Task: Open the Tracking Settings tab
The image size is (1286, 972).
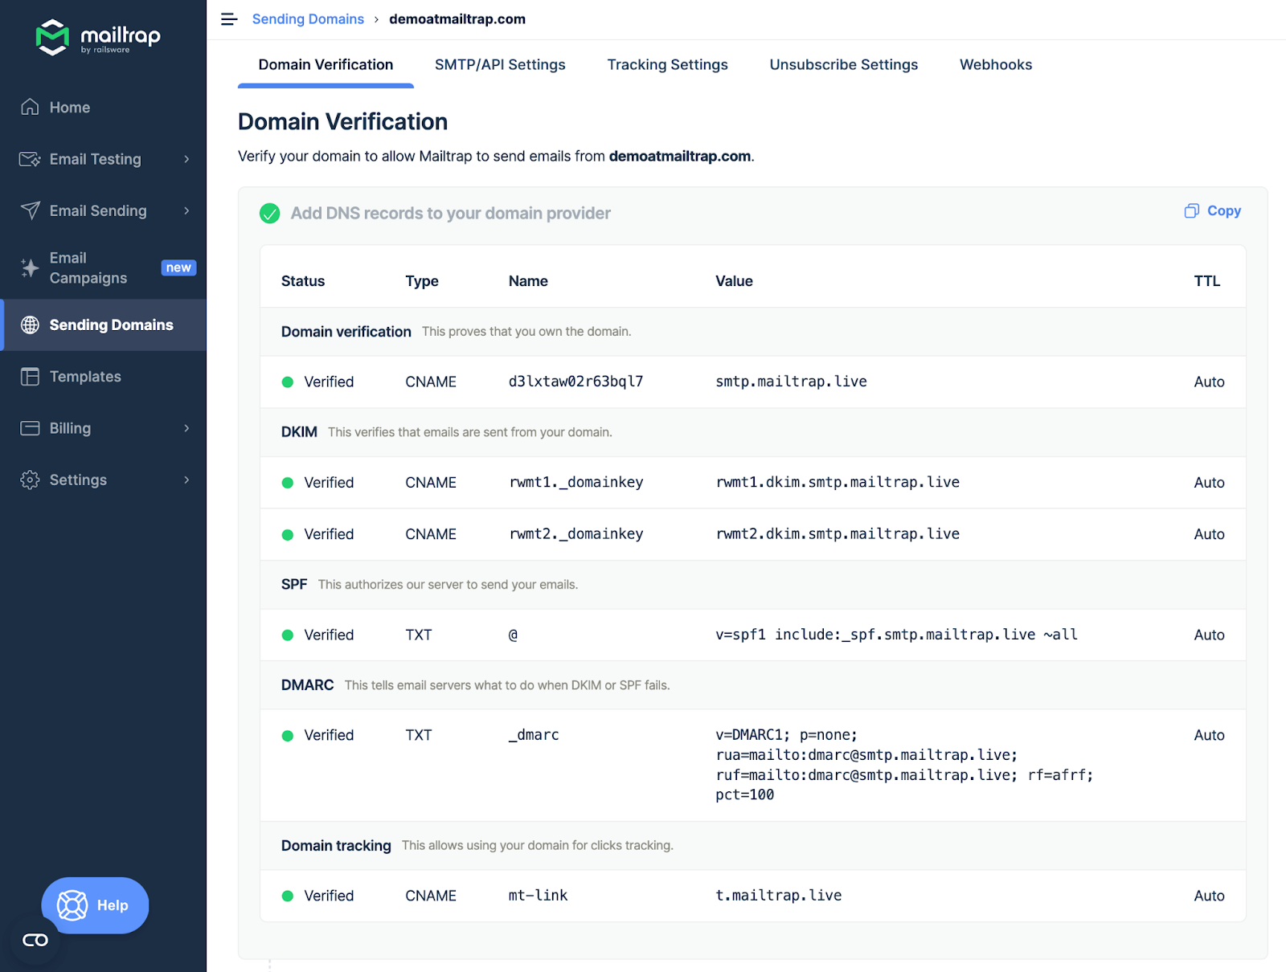Action: pyautogui.click(x=667, y=65)
